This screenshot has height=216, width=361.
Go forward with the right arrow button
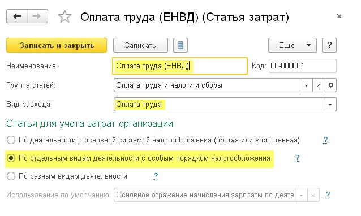click(x=37, y=16)
